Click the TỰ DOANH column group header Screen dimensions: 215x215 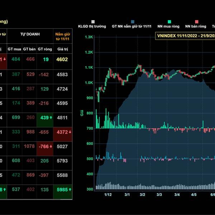coord(30,34)
